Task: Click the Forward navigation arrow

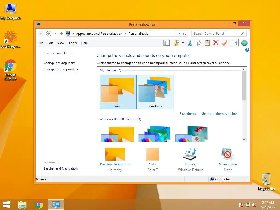Action: (49, 34)
